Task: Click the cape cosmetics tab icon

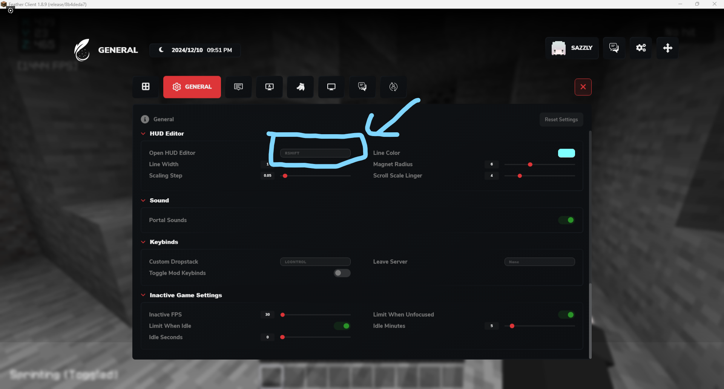Action: pos(300,87)
